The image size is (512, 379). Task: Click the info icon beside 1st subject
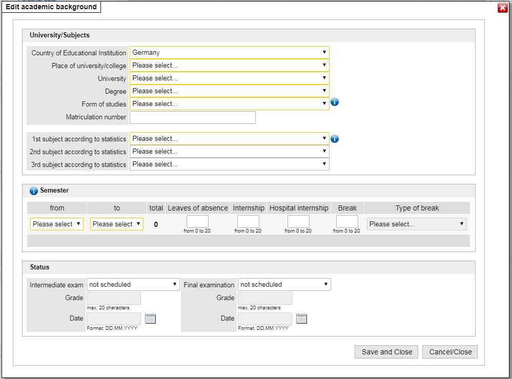pyautogui.click(x=335, y=139)
